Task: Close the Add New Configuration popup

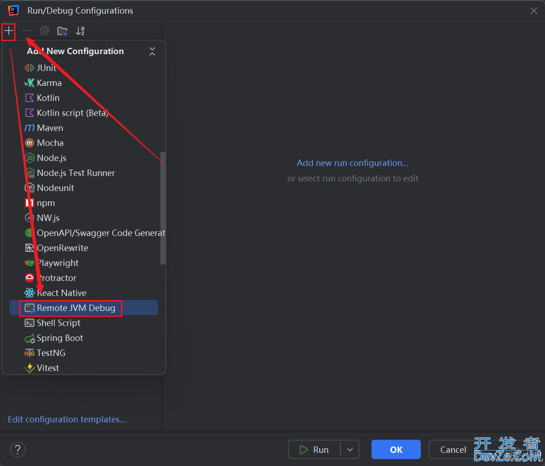Action: tap(152, 51)
